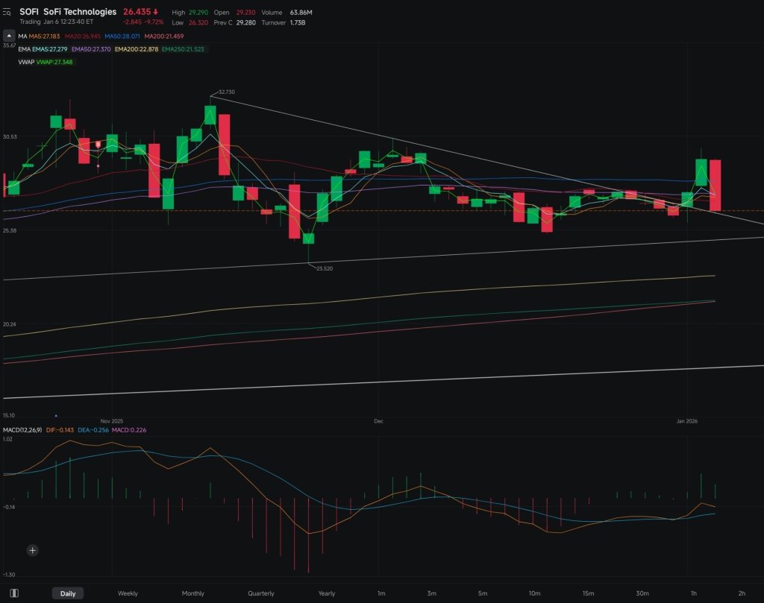Collapse the indicator legend arrow button

pyautogui.click(x=9, y=36)
